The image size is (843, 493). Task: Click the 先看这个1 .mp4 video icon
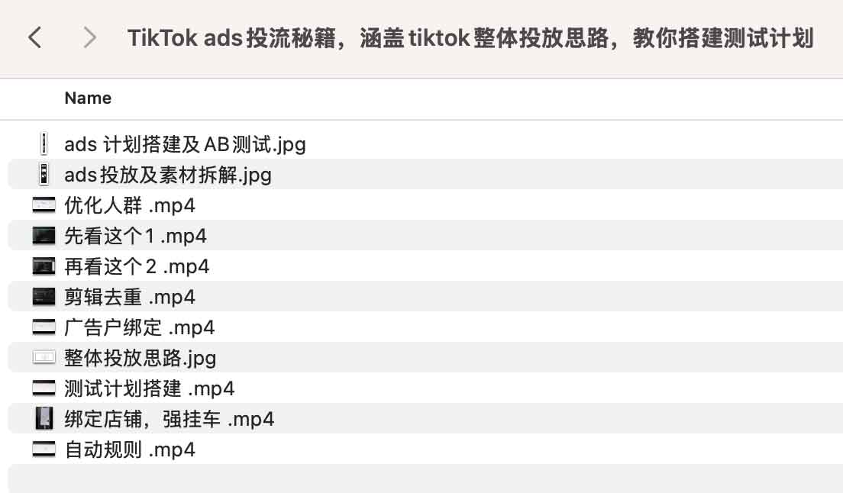click(44, 236)
